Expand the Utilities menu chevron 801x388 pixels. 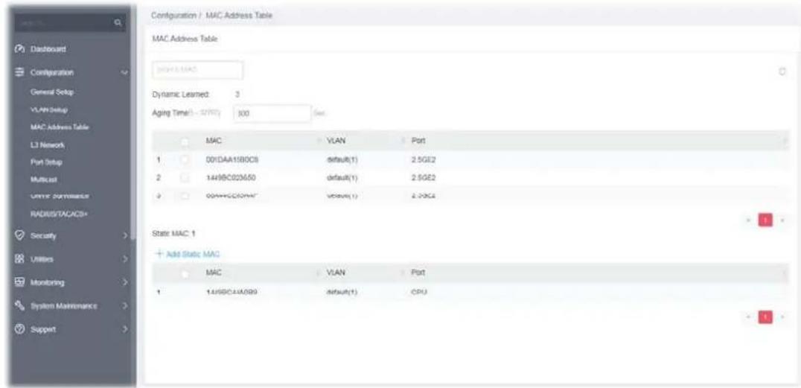click(x=125, y=260)
